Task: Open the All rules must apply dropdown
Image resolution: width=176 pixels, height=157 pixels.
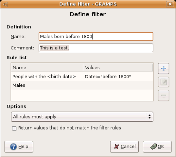Action: point(82,117)
